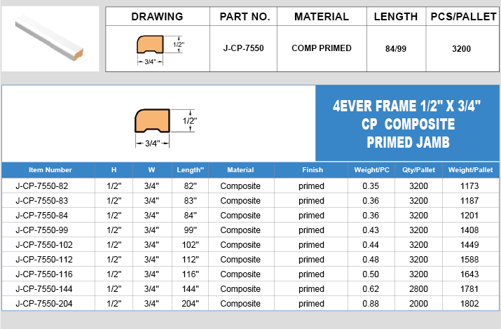This screenshot has width=501, height=329.
Task: Click the 1802 pallet weight value
Action: (x=469, y=304)
